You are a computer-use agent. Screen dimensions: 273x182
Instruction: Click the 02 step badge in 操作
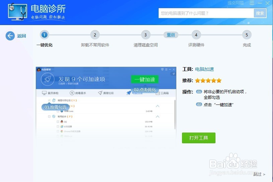click(x=199, y=105)
